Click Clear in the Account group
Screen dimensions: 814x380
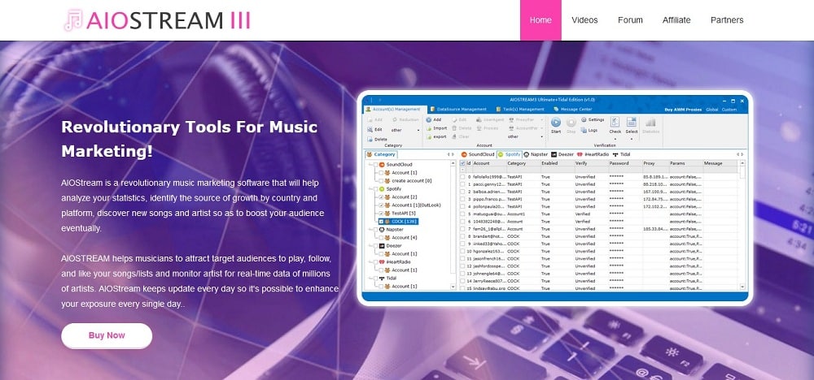[x=461, y=136]
